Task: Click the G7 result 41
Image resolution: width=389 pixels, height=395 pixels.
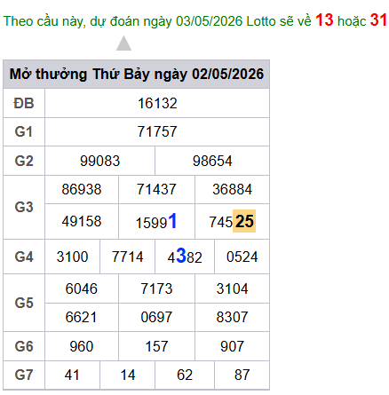Action: 72,375
